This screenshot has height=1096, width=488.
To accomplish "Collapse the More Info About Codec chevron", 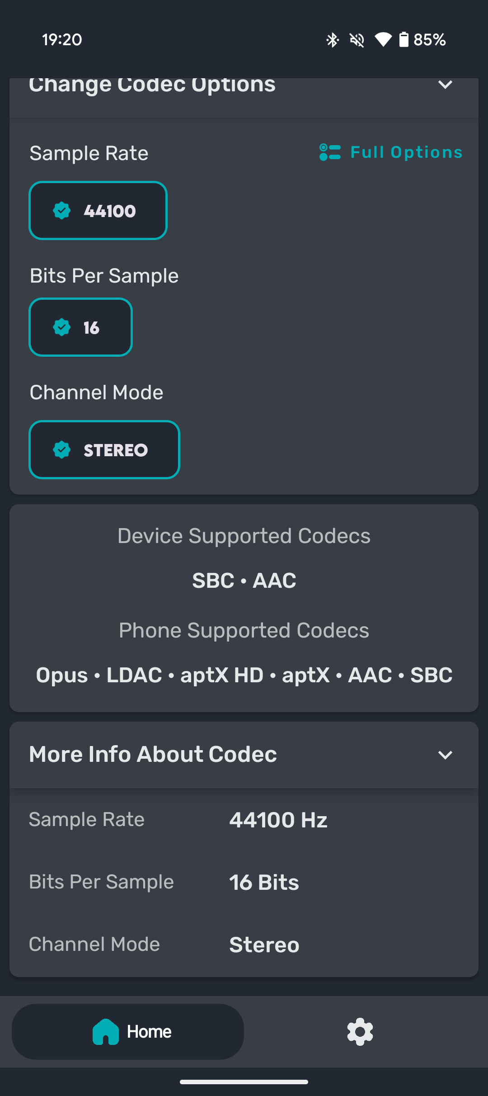I will (x=446, y=755).
